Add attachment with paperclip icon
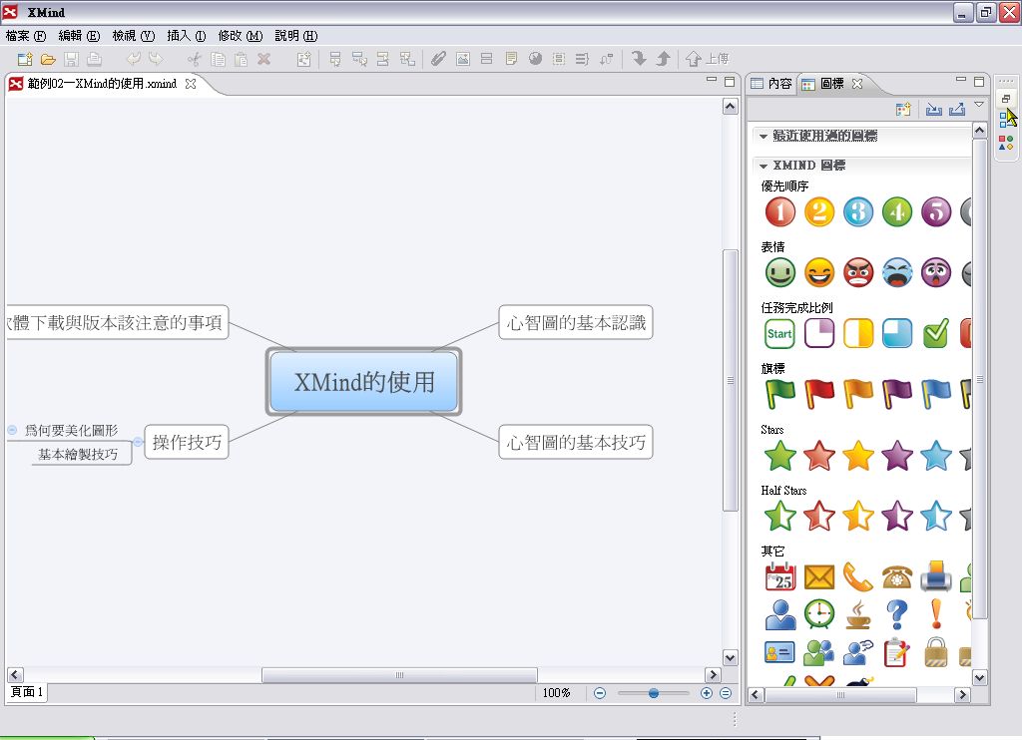Viewport: 1022px width, 740px height. tap(439, 59)
